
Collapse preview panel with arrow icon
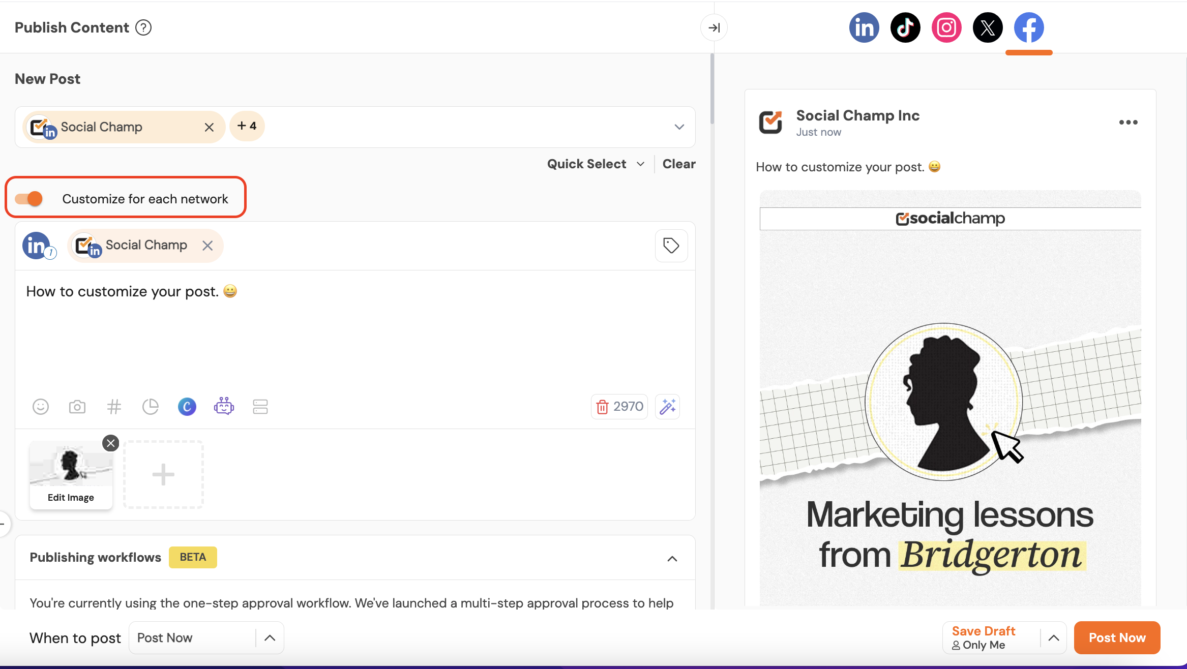[x=714, y=27]
